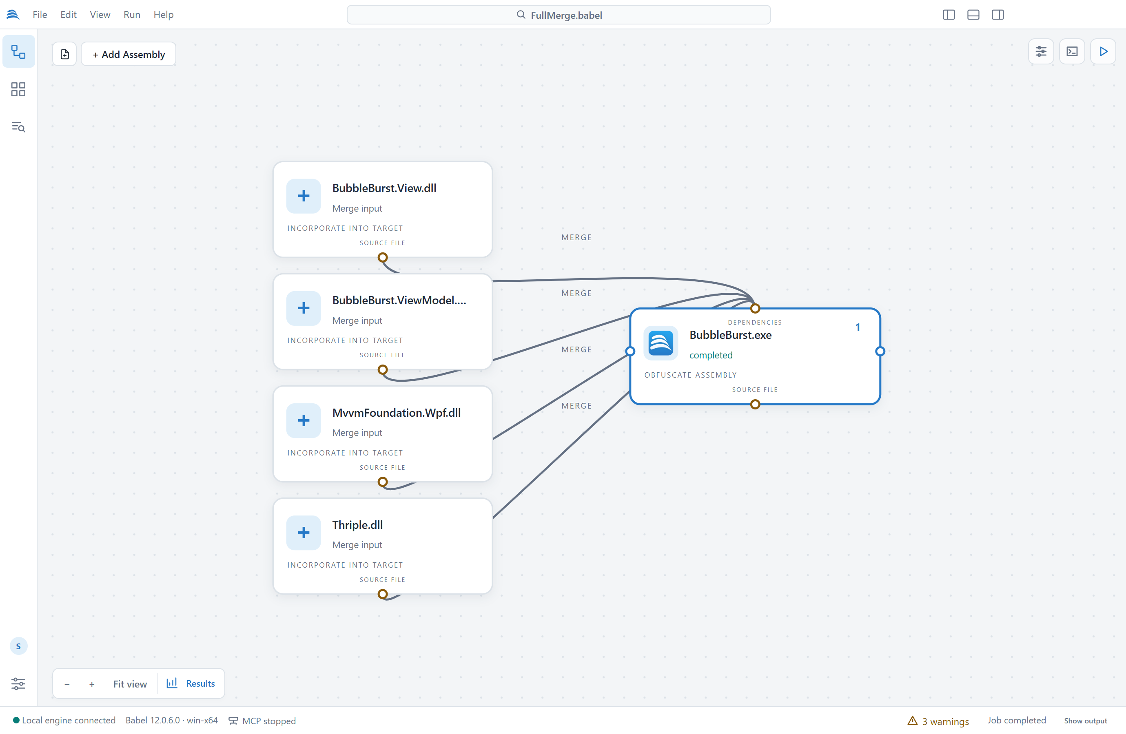Open the terminal console icon
The image size is (1126, 734).
pos(1072,51)
